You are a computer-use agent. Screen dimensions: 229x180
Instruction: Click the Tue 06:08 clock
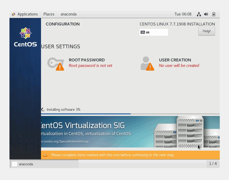tap(183, 14)
